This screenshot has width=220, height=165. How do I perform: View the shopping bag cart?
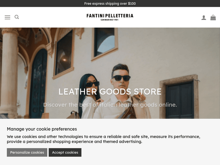pos(213,18)
